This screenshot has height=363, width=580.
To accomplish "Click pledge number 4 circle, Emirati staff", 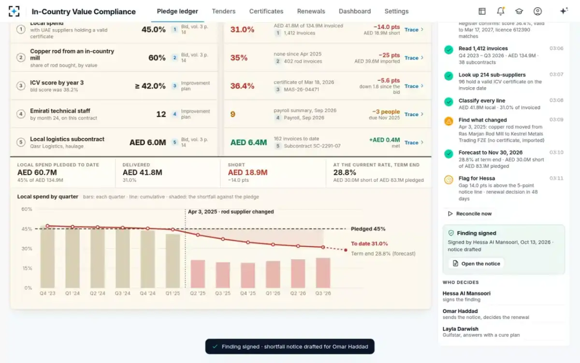I will point(21,114).
